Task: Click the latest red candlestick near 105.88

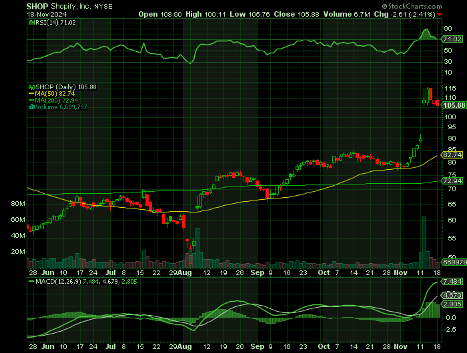Action: pos(437,103)
